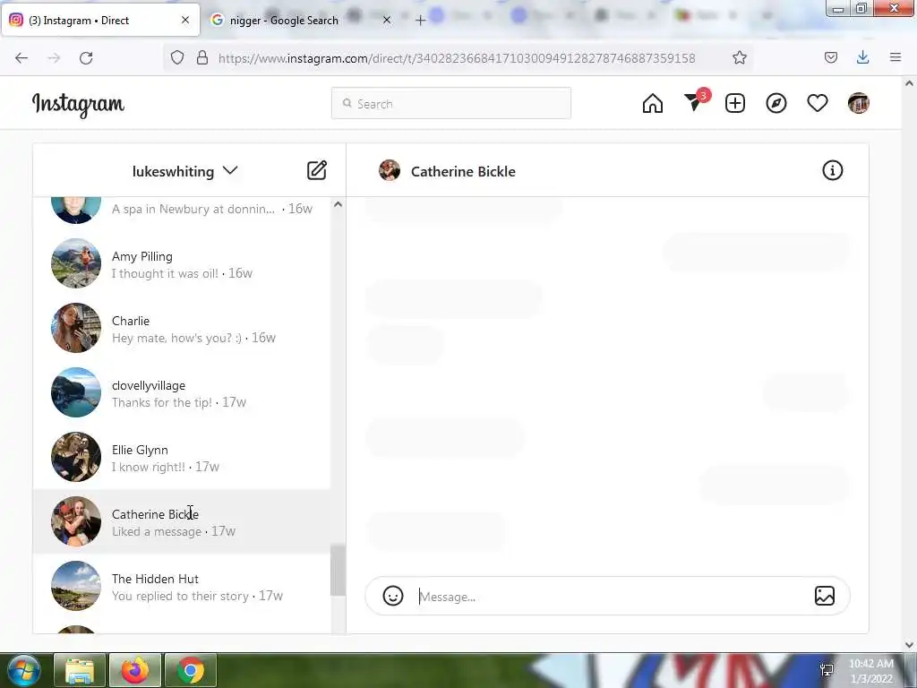Click Ellie Glynn profile picture
Viewport: 917px width, 688px height.
(76, 456)
